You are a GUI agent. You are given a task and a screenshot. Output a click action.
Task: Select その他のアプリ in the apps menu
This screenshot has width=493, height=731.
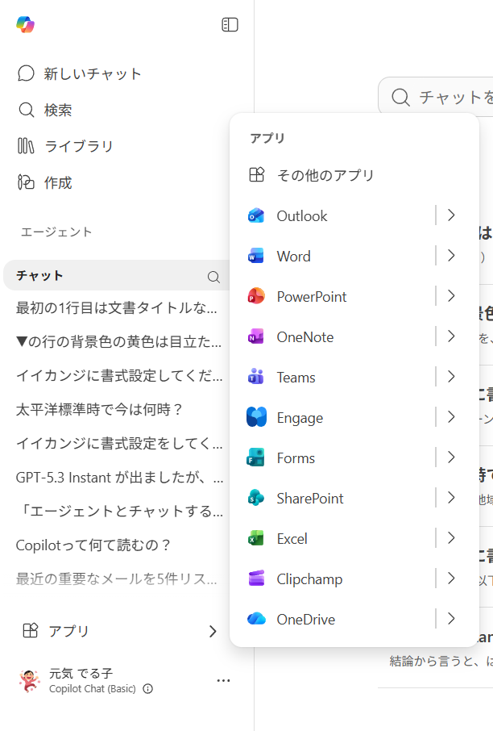(x=325, y=175)
